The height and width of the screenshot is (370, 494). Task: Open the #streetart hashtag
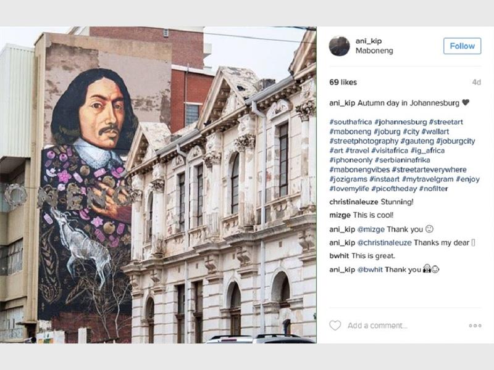(x=446, y=122)
